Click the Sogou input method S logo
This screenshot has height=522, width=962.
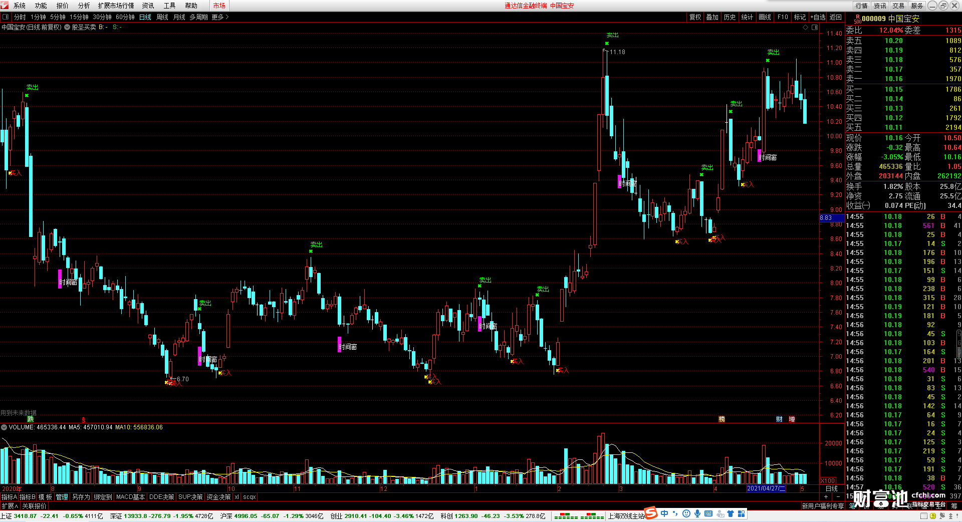(x=651, y=513)
